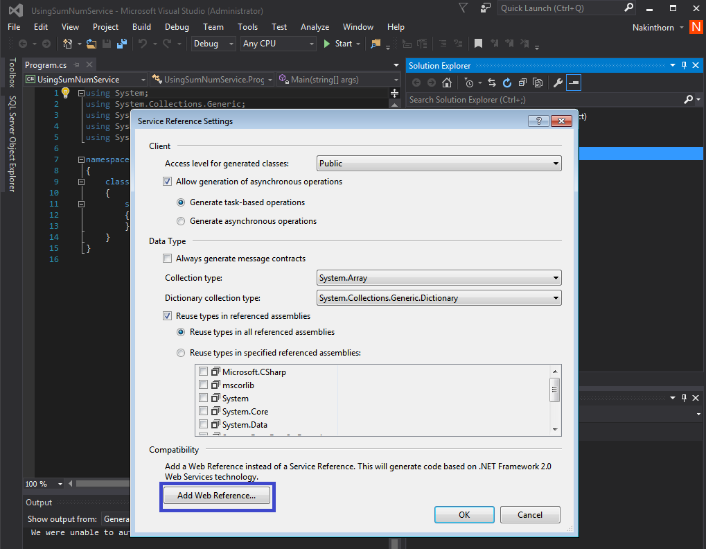Click the Undo toolbar icon
The height and width of the screenshot is (549, 706).
tap(143, 44)
